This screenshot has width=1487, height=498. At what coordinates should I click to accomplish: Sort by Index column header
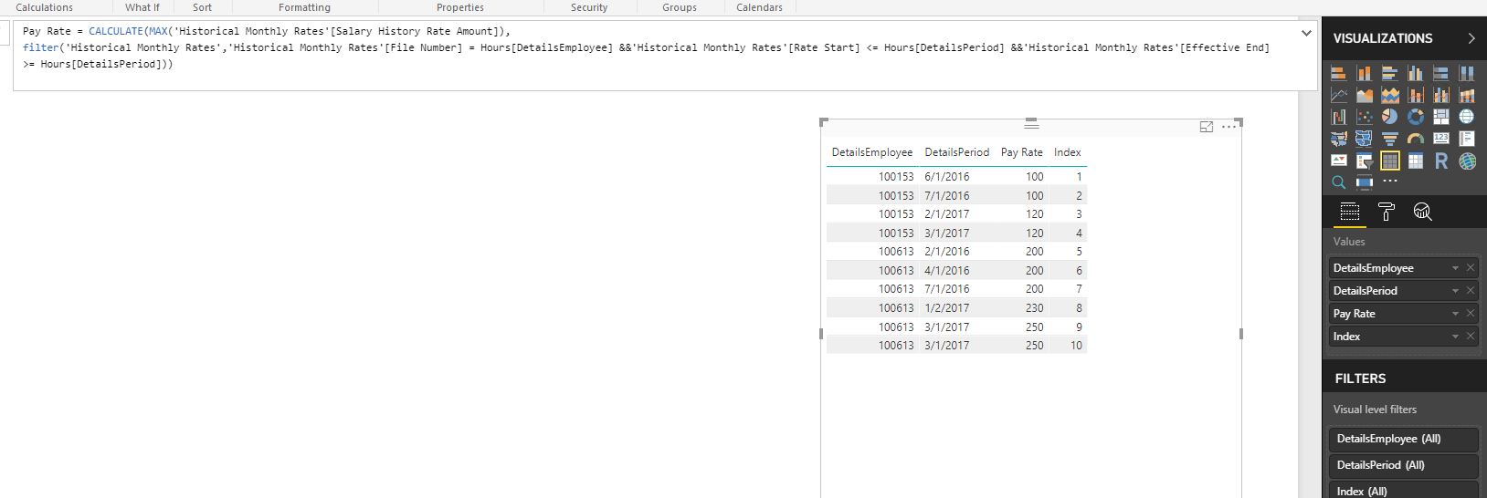(1067, 152)
